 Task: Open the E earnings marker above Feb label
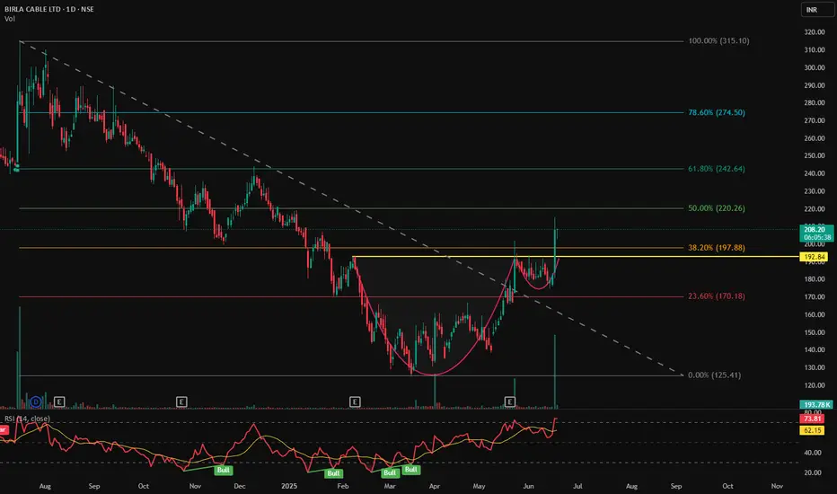[355, 401]
